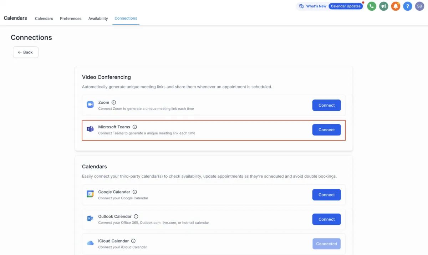Click the Calendar Updates pill
This screenshot has height=255, width=428.
[x=346, y=6]
